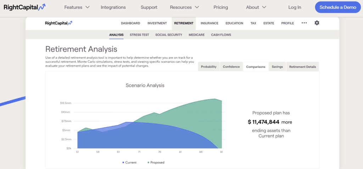The image size is (363, 169).
Task: Click the $0k axis label
Action: tap(69, 148)
